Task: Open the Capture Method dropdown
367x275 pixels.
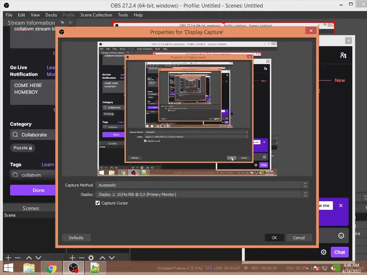Action: click(x=202, y=185)
